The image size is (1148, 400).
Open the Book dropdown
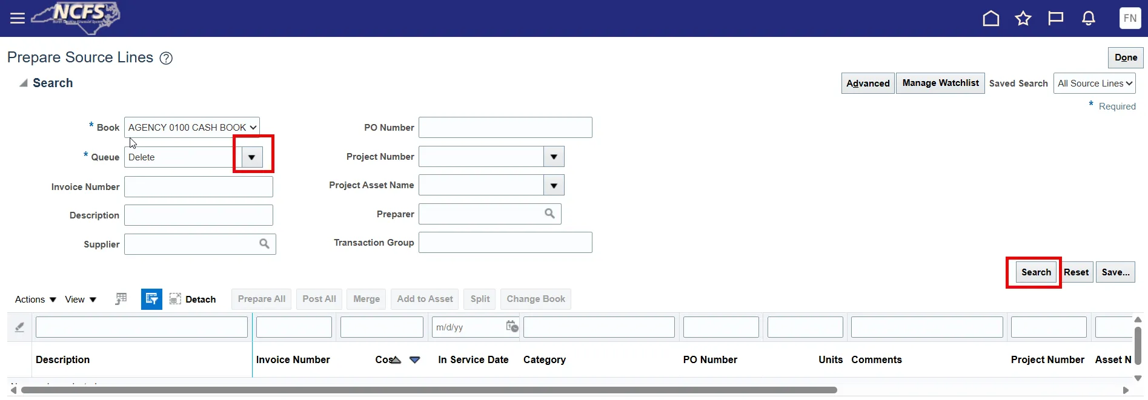tap(192, 127)
